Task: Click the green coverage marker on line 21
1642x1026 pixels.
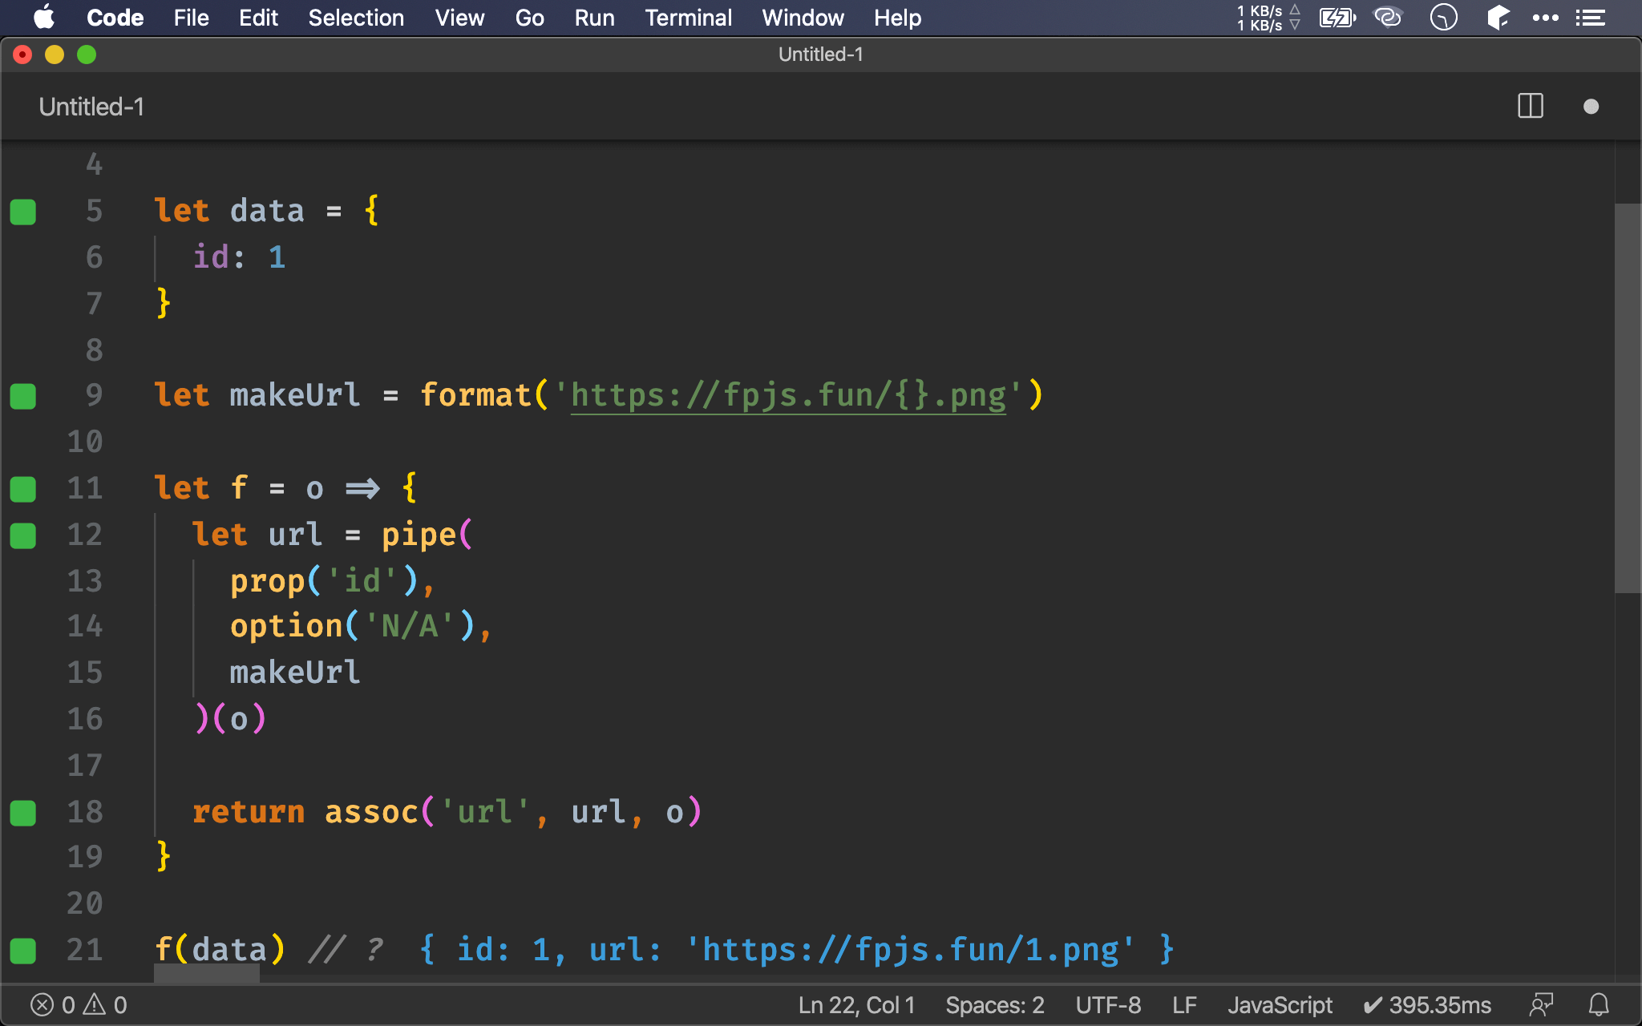Action: click(x=22, y=951)
